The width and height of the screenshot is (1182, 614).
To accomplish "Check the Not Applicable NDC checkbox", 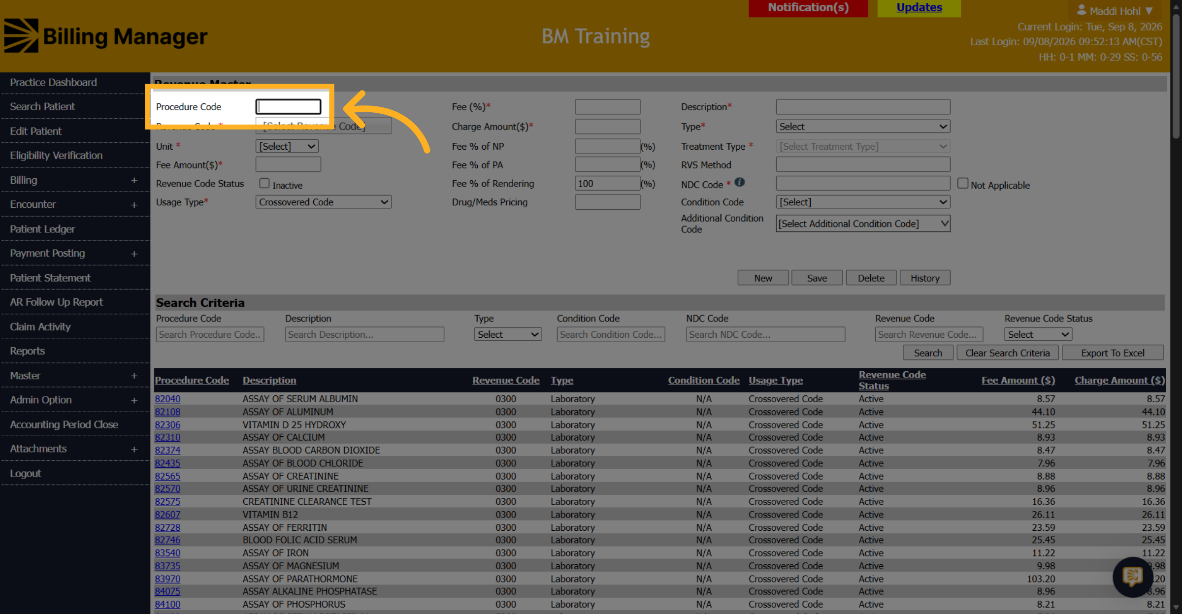I will pyautogui.click(x=963, y=184).
